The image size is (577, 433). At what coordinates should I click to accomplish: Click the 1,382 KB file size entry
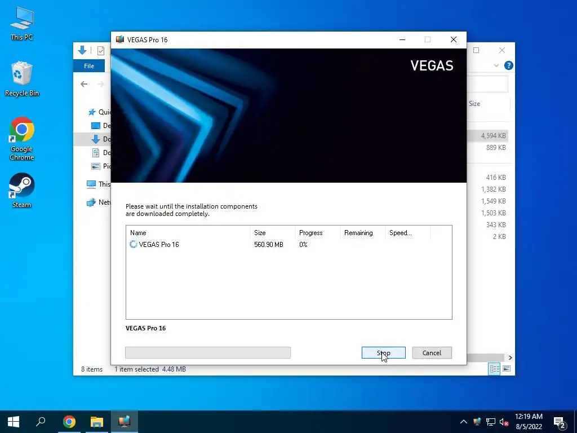pyautogui.click(x=493, y=189)
